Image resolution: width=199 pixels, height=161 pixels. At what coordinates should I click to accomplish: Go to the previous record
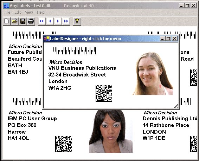click(x=50, y=21)
